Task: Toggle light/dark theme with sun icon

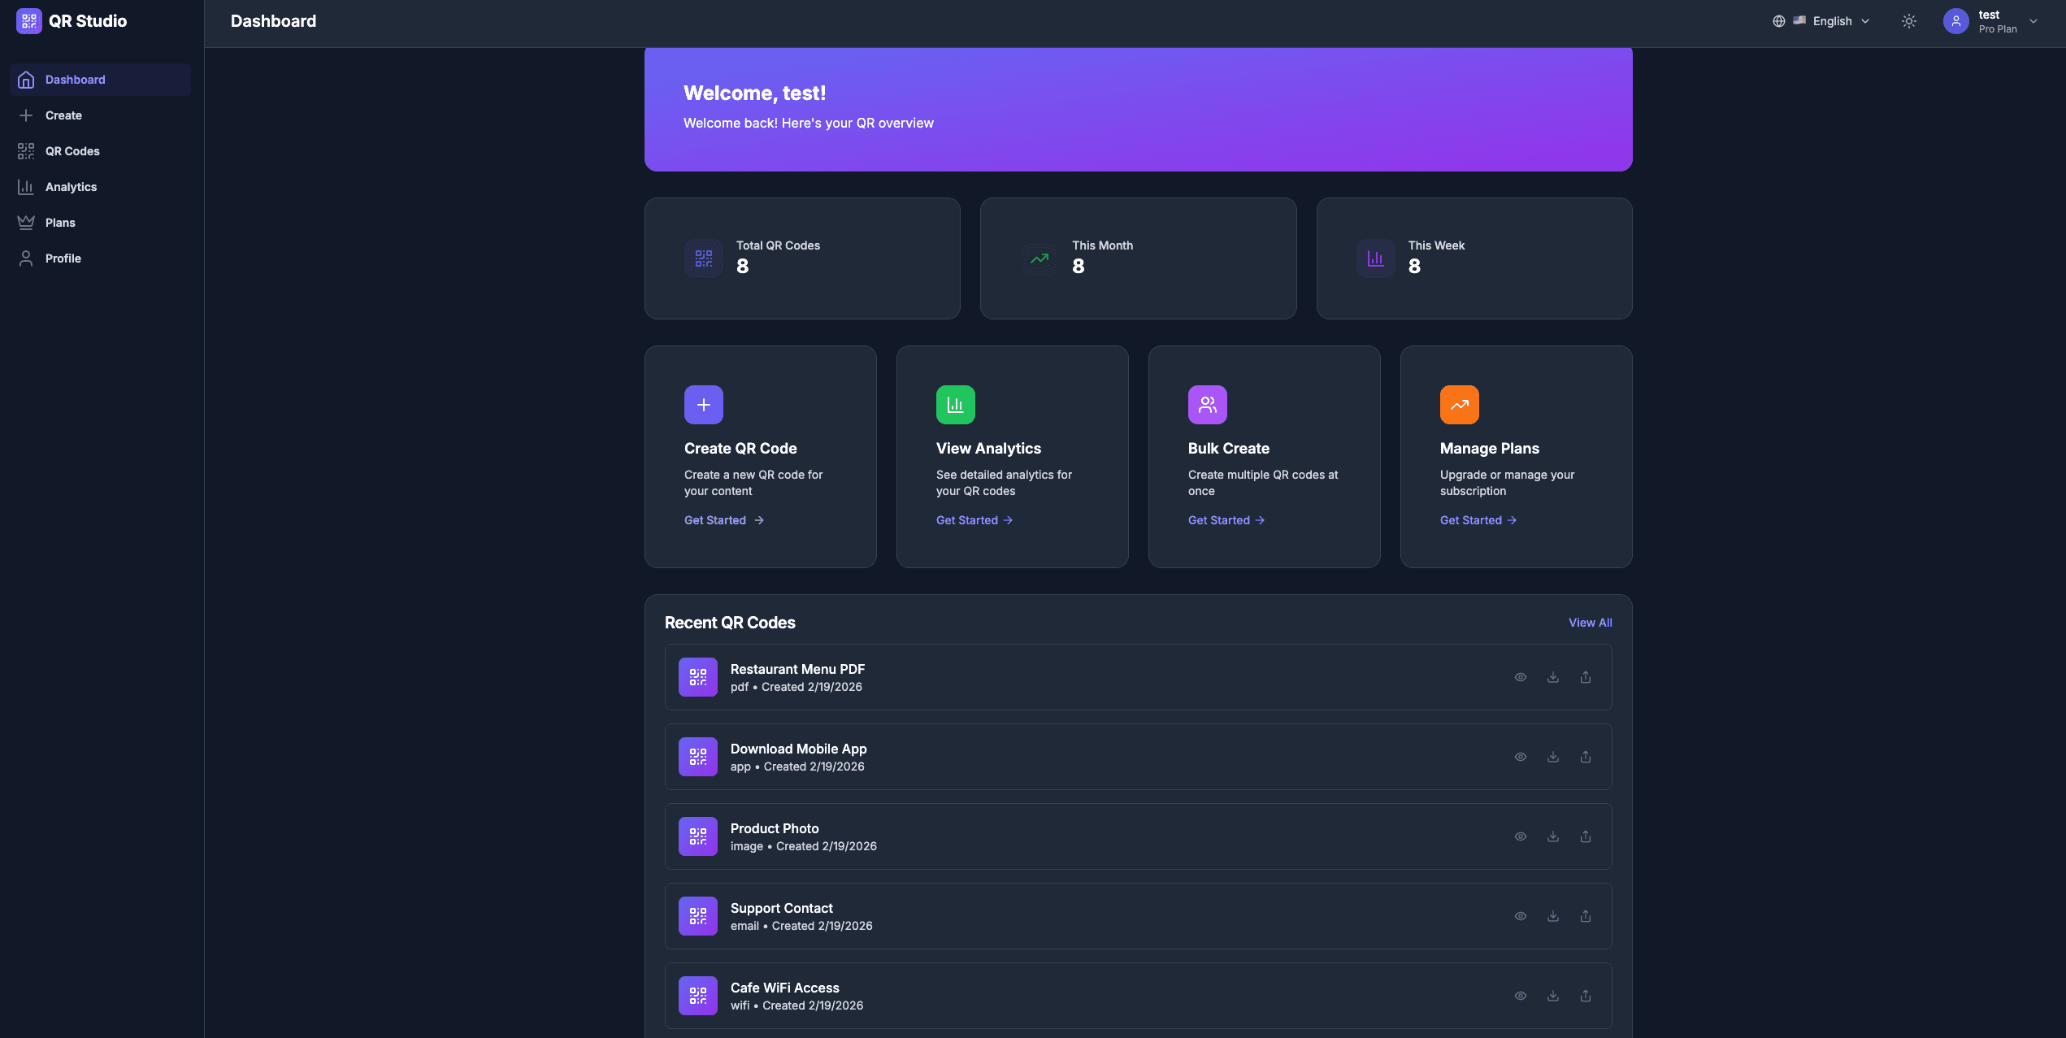Action: click(x=1908, y=22)
